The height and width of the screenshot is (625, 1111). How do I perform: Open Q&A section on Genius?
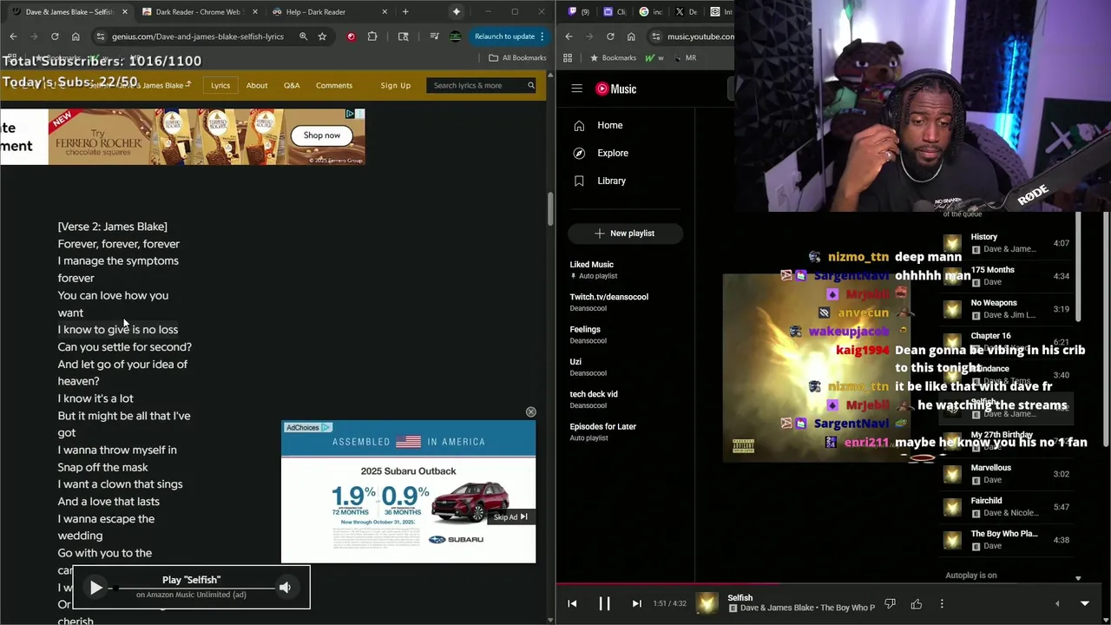click(x=292, y=85)
